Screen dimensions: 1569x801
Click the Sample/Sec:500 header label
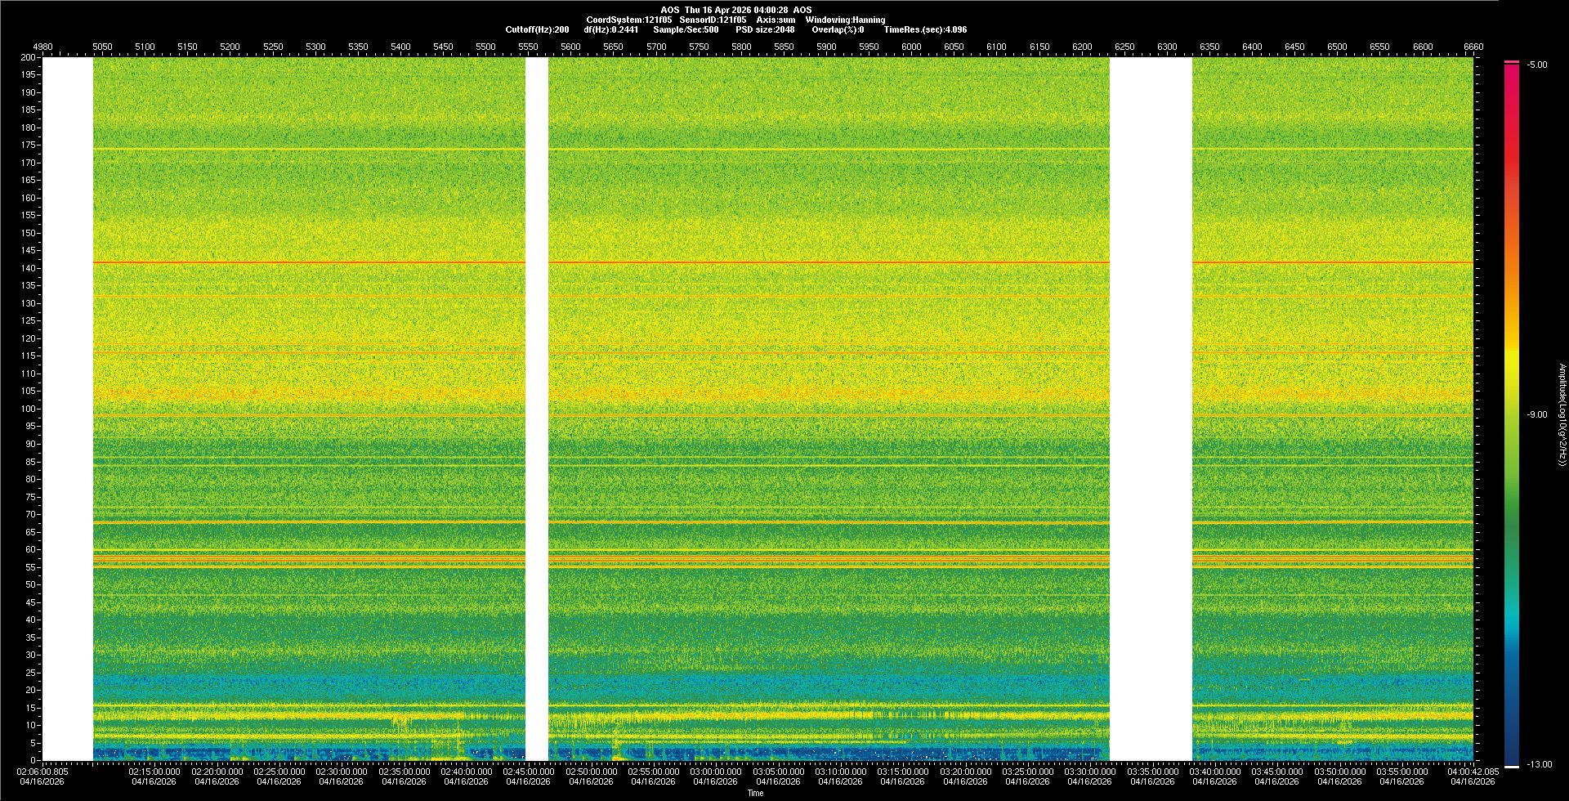click(x=686, y=29)
